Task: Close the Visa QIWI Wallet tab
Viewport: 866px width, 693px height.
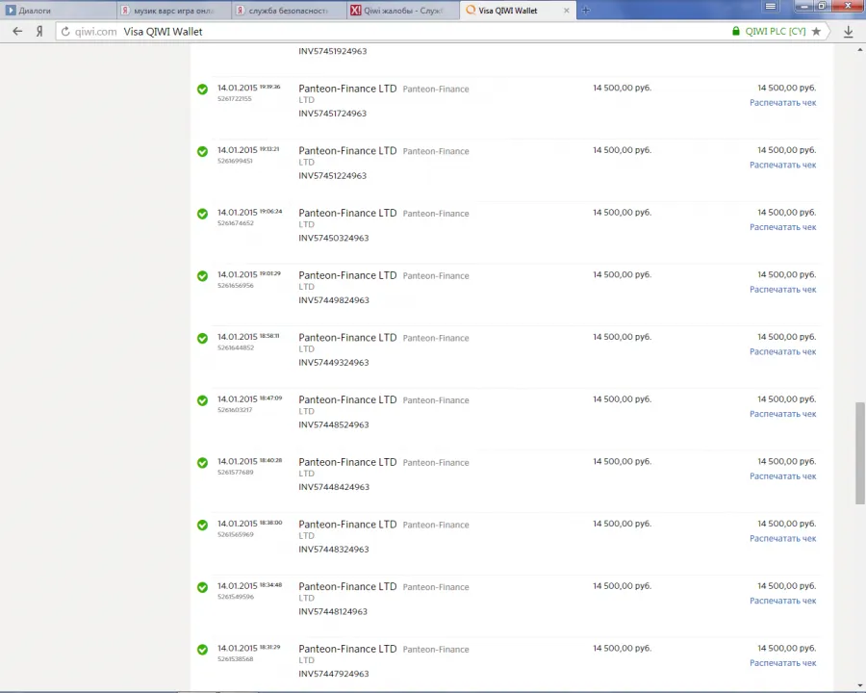Action: point(566,11)
